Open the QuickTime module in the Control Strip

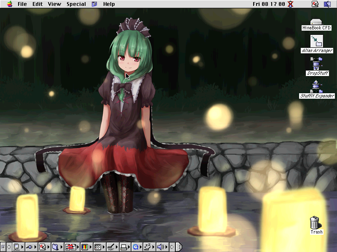[137, 247]
